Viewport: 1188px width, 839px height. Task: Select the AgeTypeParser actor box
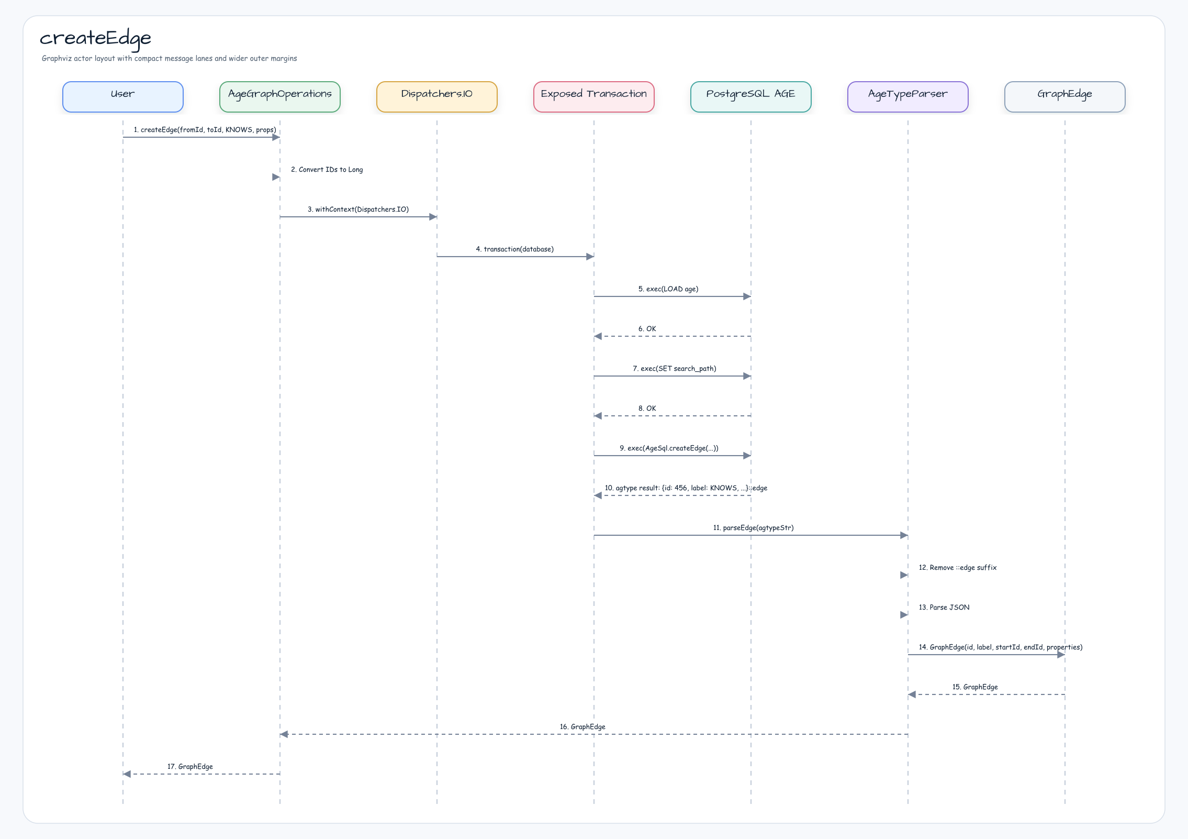(908, 97)
